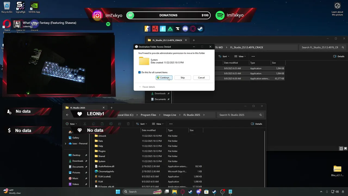Click Share icon in FL Studio window toolbar
348x196 pixels.
click(x=120, y=124)
